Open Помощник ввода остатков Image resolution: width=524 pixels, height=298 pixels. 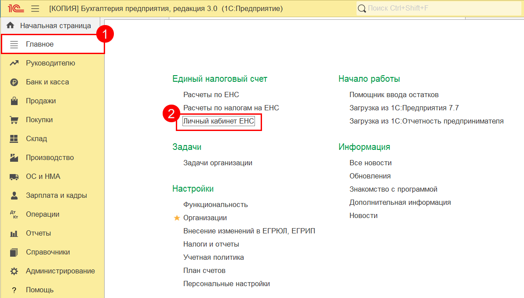point(394,95)
